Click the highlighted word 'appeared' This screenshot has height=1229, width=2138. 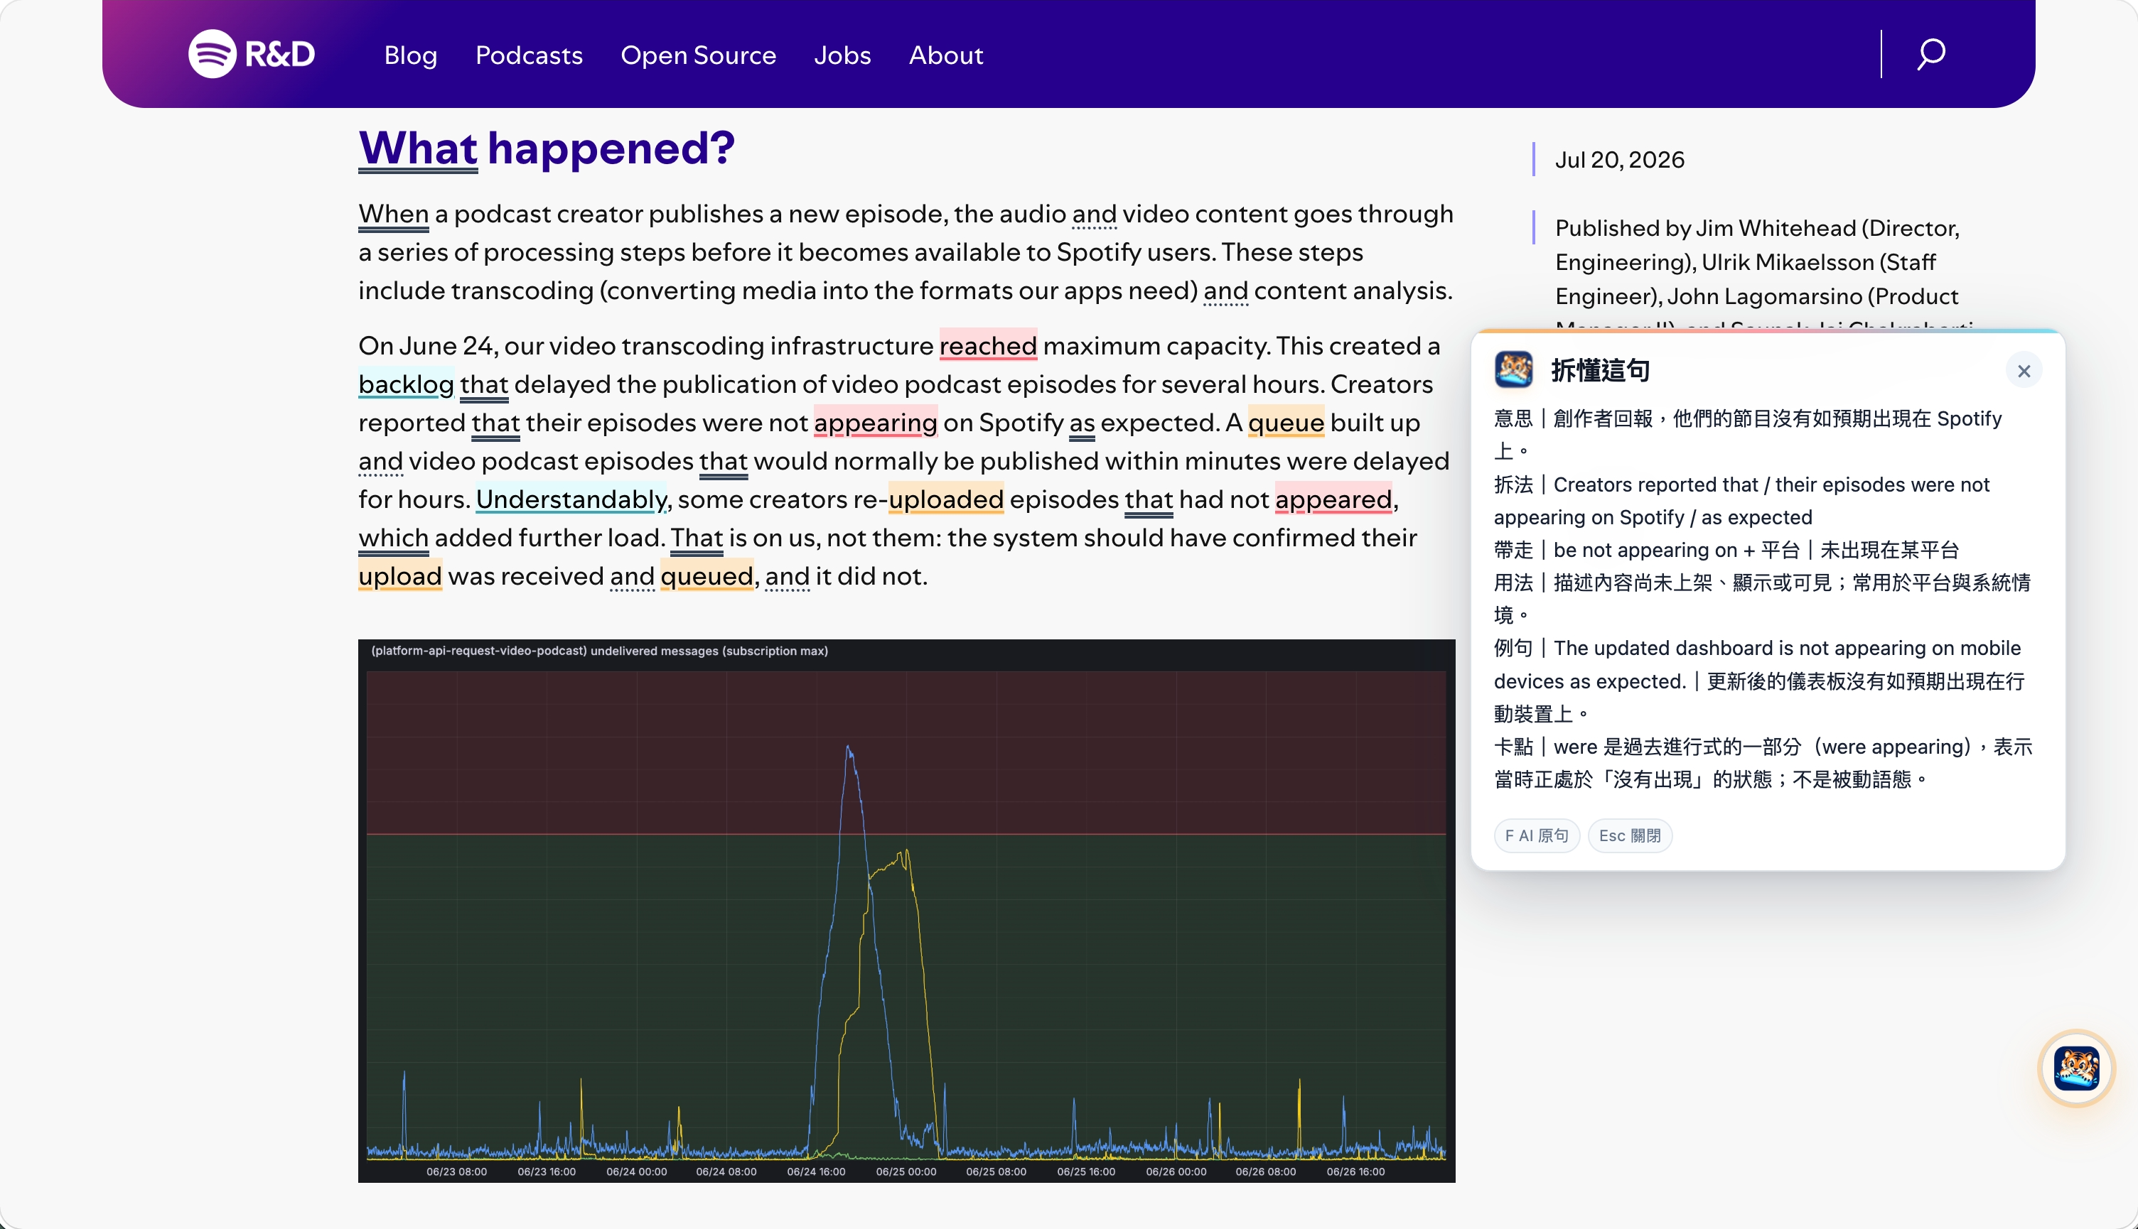1333,499
